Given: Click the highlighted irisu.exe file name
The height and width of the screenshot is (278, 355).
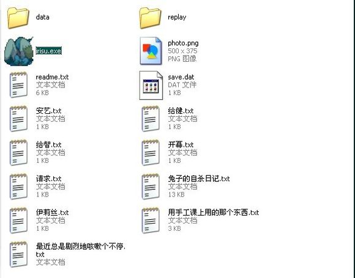Looking at the screenshot, I should (x=49, y=51).
